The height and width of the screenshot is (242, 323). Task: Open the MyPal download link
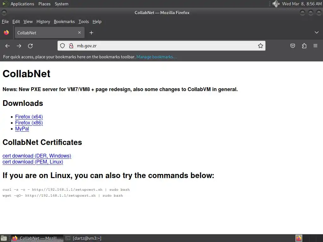click(22, 129)
